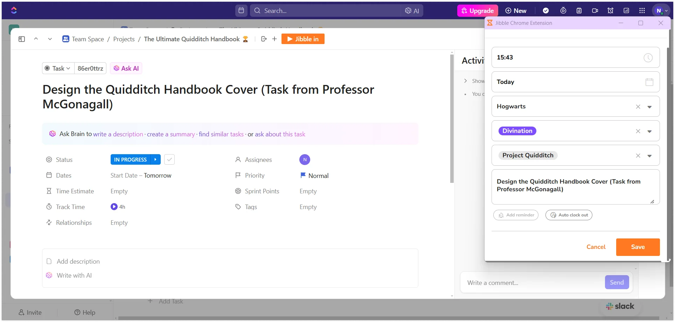Click the ClickUp logo icon
675x322 pixels.
click(x=14, y=10)
